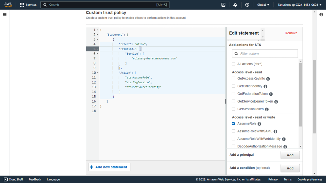The height and width of the screenshot is (183, 326).
Task: Collapse code fold at line 3
Action: [x=97, y=39]
